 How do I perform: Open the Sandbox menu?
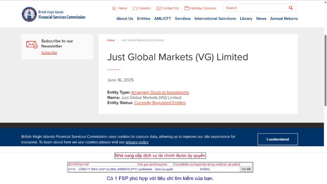coord(183,19)
